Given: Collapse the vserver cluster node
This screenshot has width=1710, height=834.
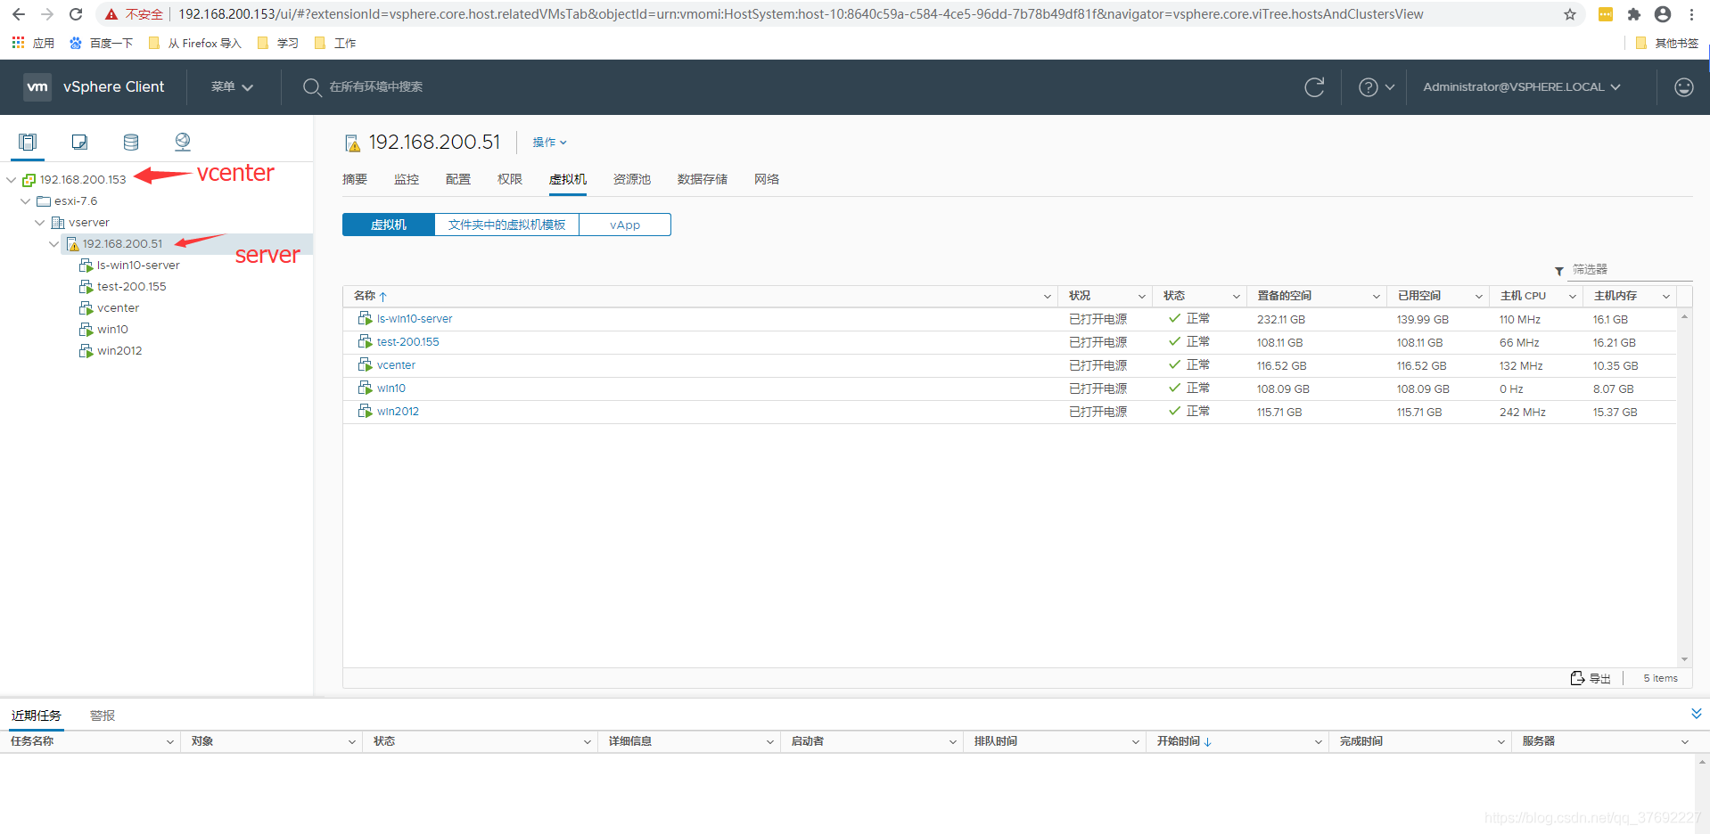Looking at the screenshot, I should click(39, 222).
